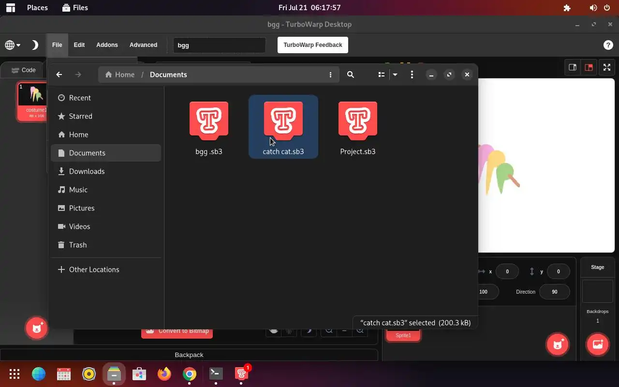
Task: Switch to small stage layout icon
Action: pos(573,68)
